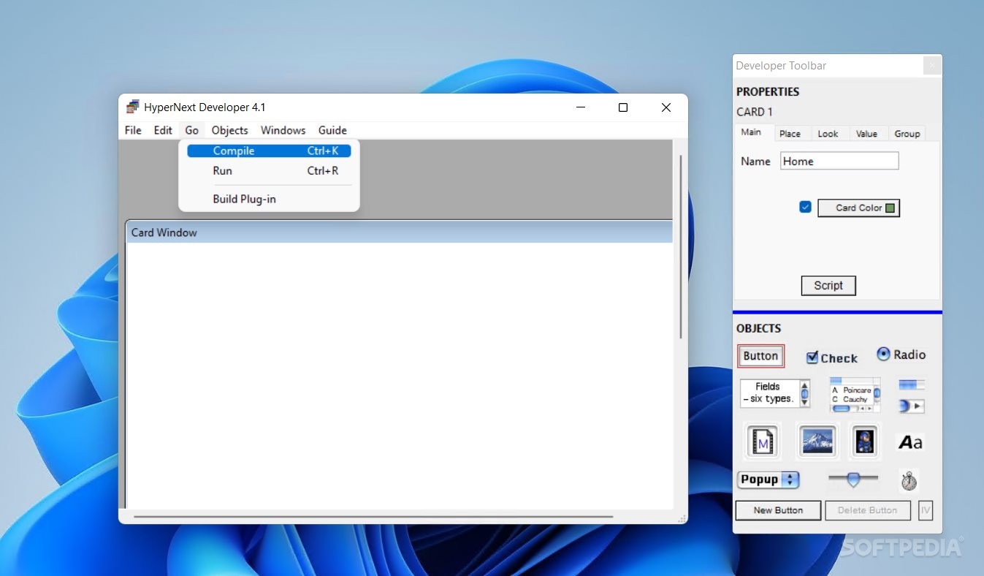This screenshot has width=984, height=576.
Task: Close the HyperNext Developer window
Action: point(666,107)
